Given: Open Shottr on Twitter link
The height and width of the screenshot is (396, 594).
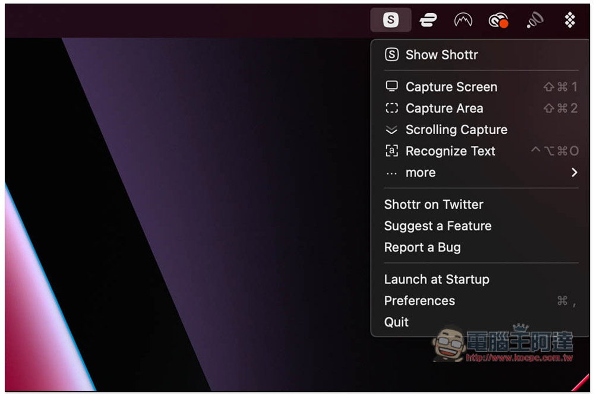Looking at the screenshot, I should 481,204.
